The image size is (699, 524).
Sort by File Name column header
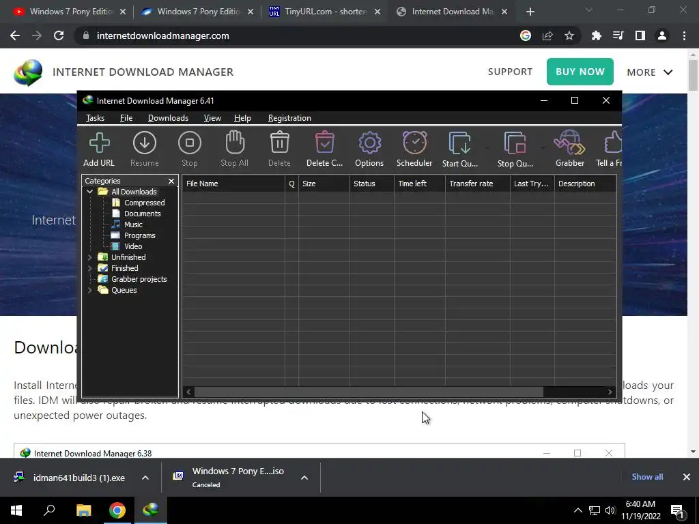pos(233,184)
